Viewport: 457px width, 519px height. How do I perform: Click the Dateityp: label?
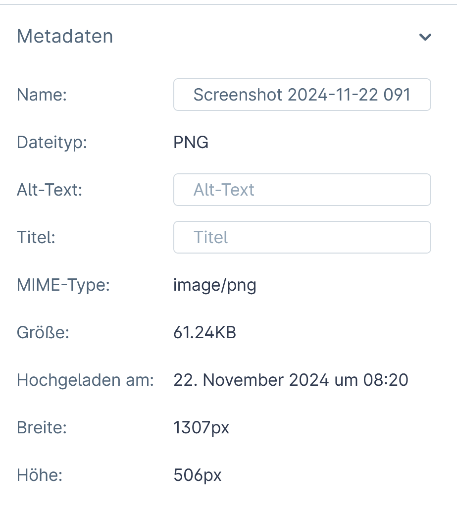pos(52,143)
